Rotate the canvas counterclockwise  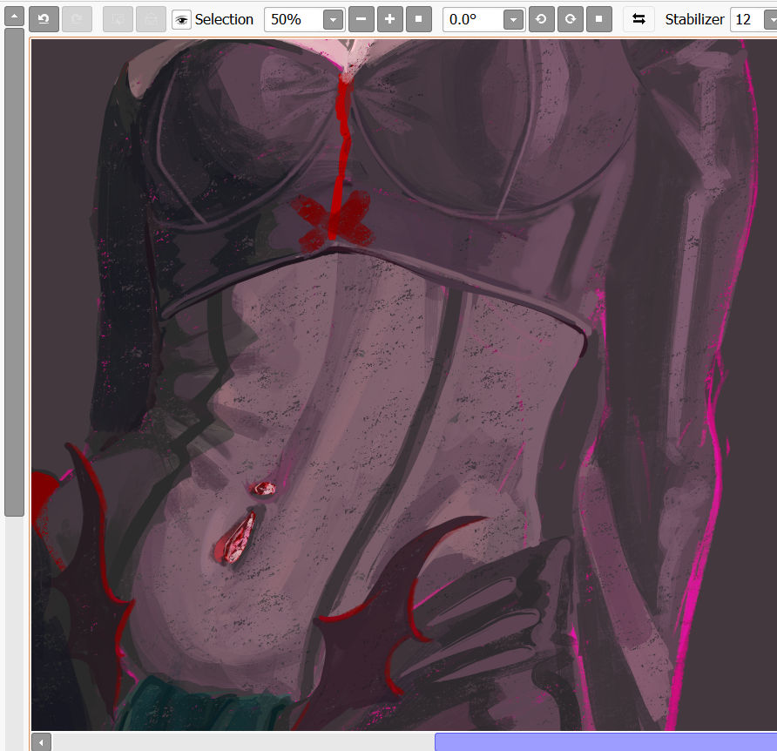(x=542, y=19)
